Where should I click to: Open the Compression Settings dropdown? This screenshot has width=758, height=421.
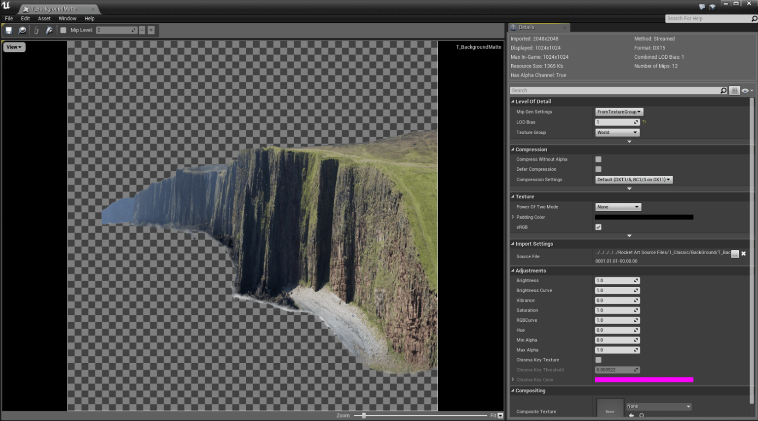(634, 180)
